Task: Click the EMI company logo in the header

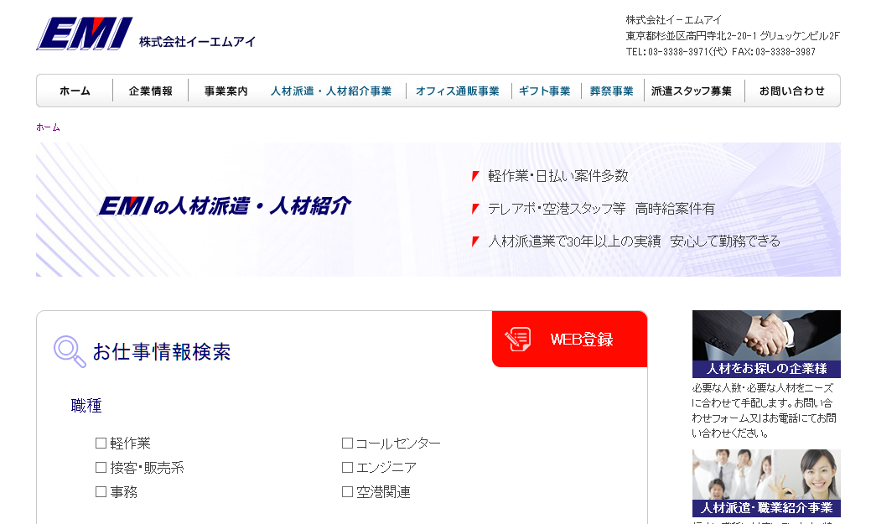Action: (84, 34)
